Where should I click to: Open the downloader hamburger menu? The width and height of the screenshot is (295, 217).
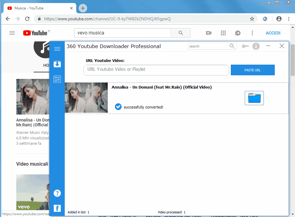point(57,49)
